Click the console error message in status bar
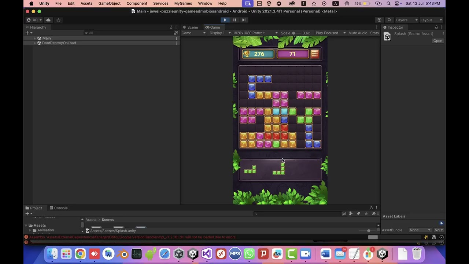 (x=133, y=237)
